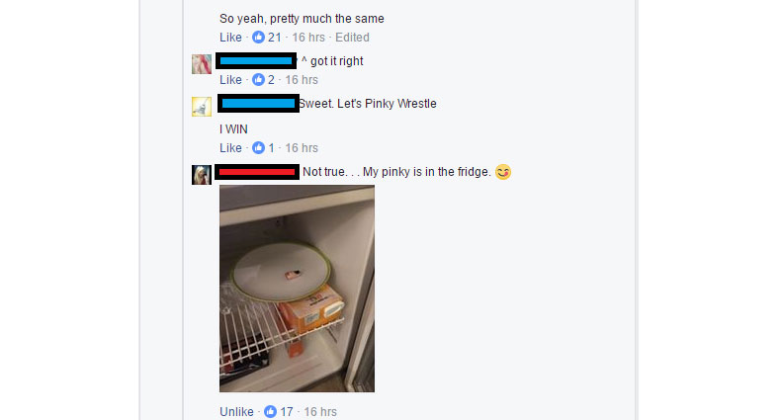The image size is (781, 420).
Task: Open the blonde avatar beside the fridge comment
Action: [x=202, y=175]
